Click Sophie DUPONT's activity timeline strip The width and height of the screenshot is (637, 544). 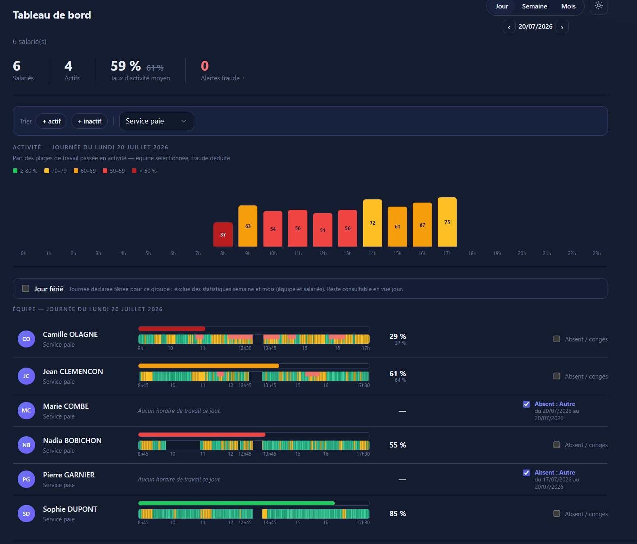pyautogui.click(x=254, y=514)
